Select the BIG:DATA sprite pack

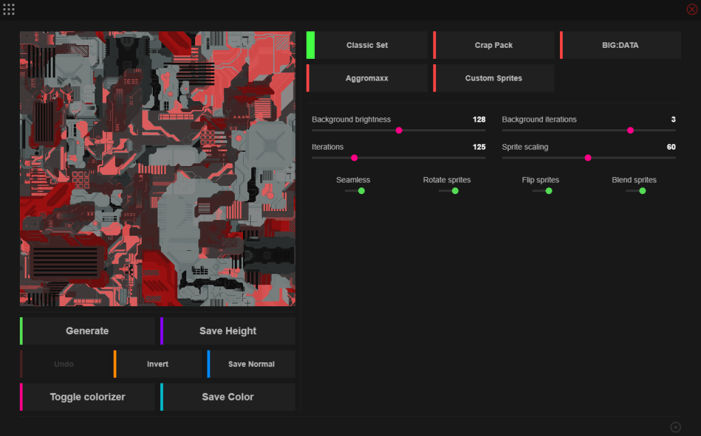620,45
